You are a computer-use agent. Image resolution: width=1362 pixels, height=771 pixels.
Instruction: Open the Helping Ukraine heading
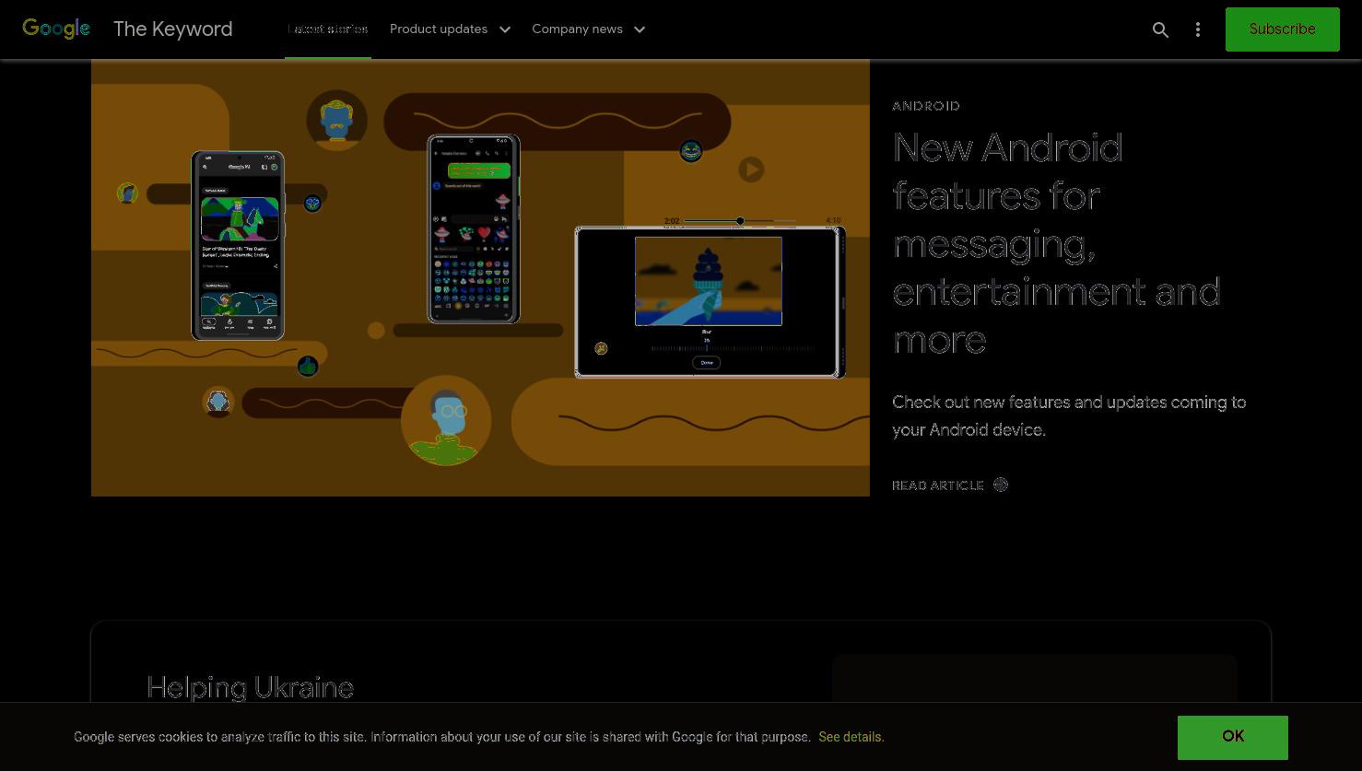pos(250,687)
